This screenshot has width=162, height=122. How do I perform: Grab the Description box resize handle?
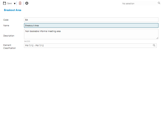pos(157,38)
